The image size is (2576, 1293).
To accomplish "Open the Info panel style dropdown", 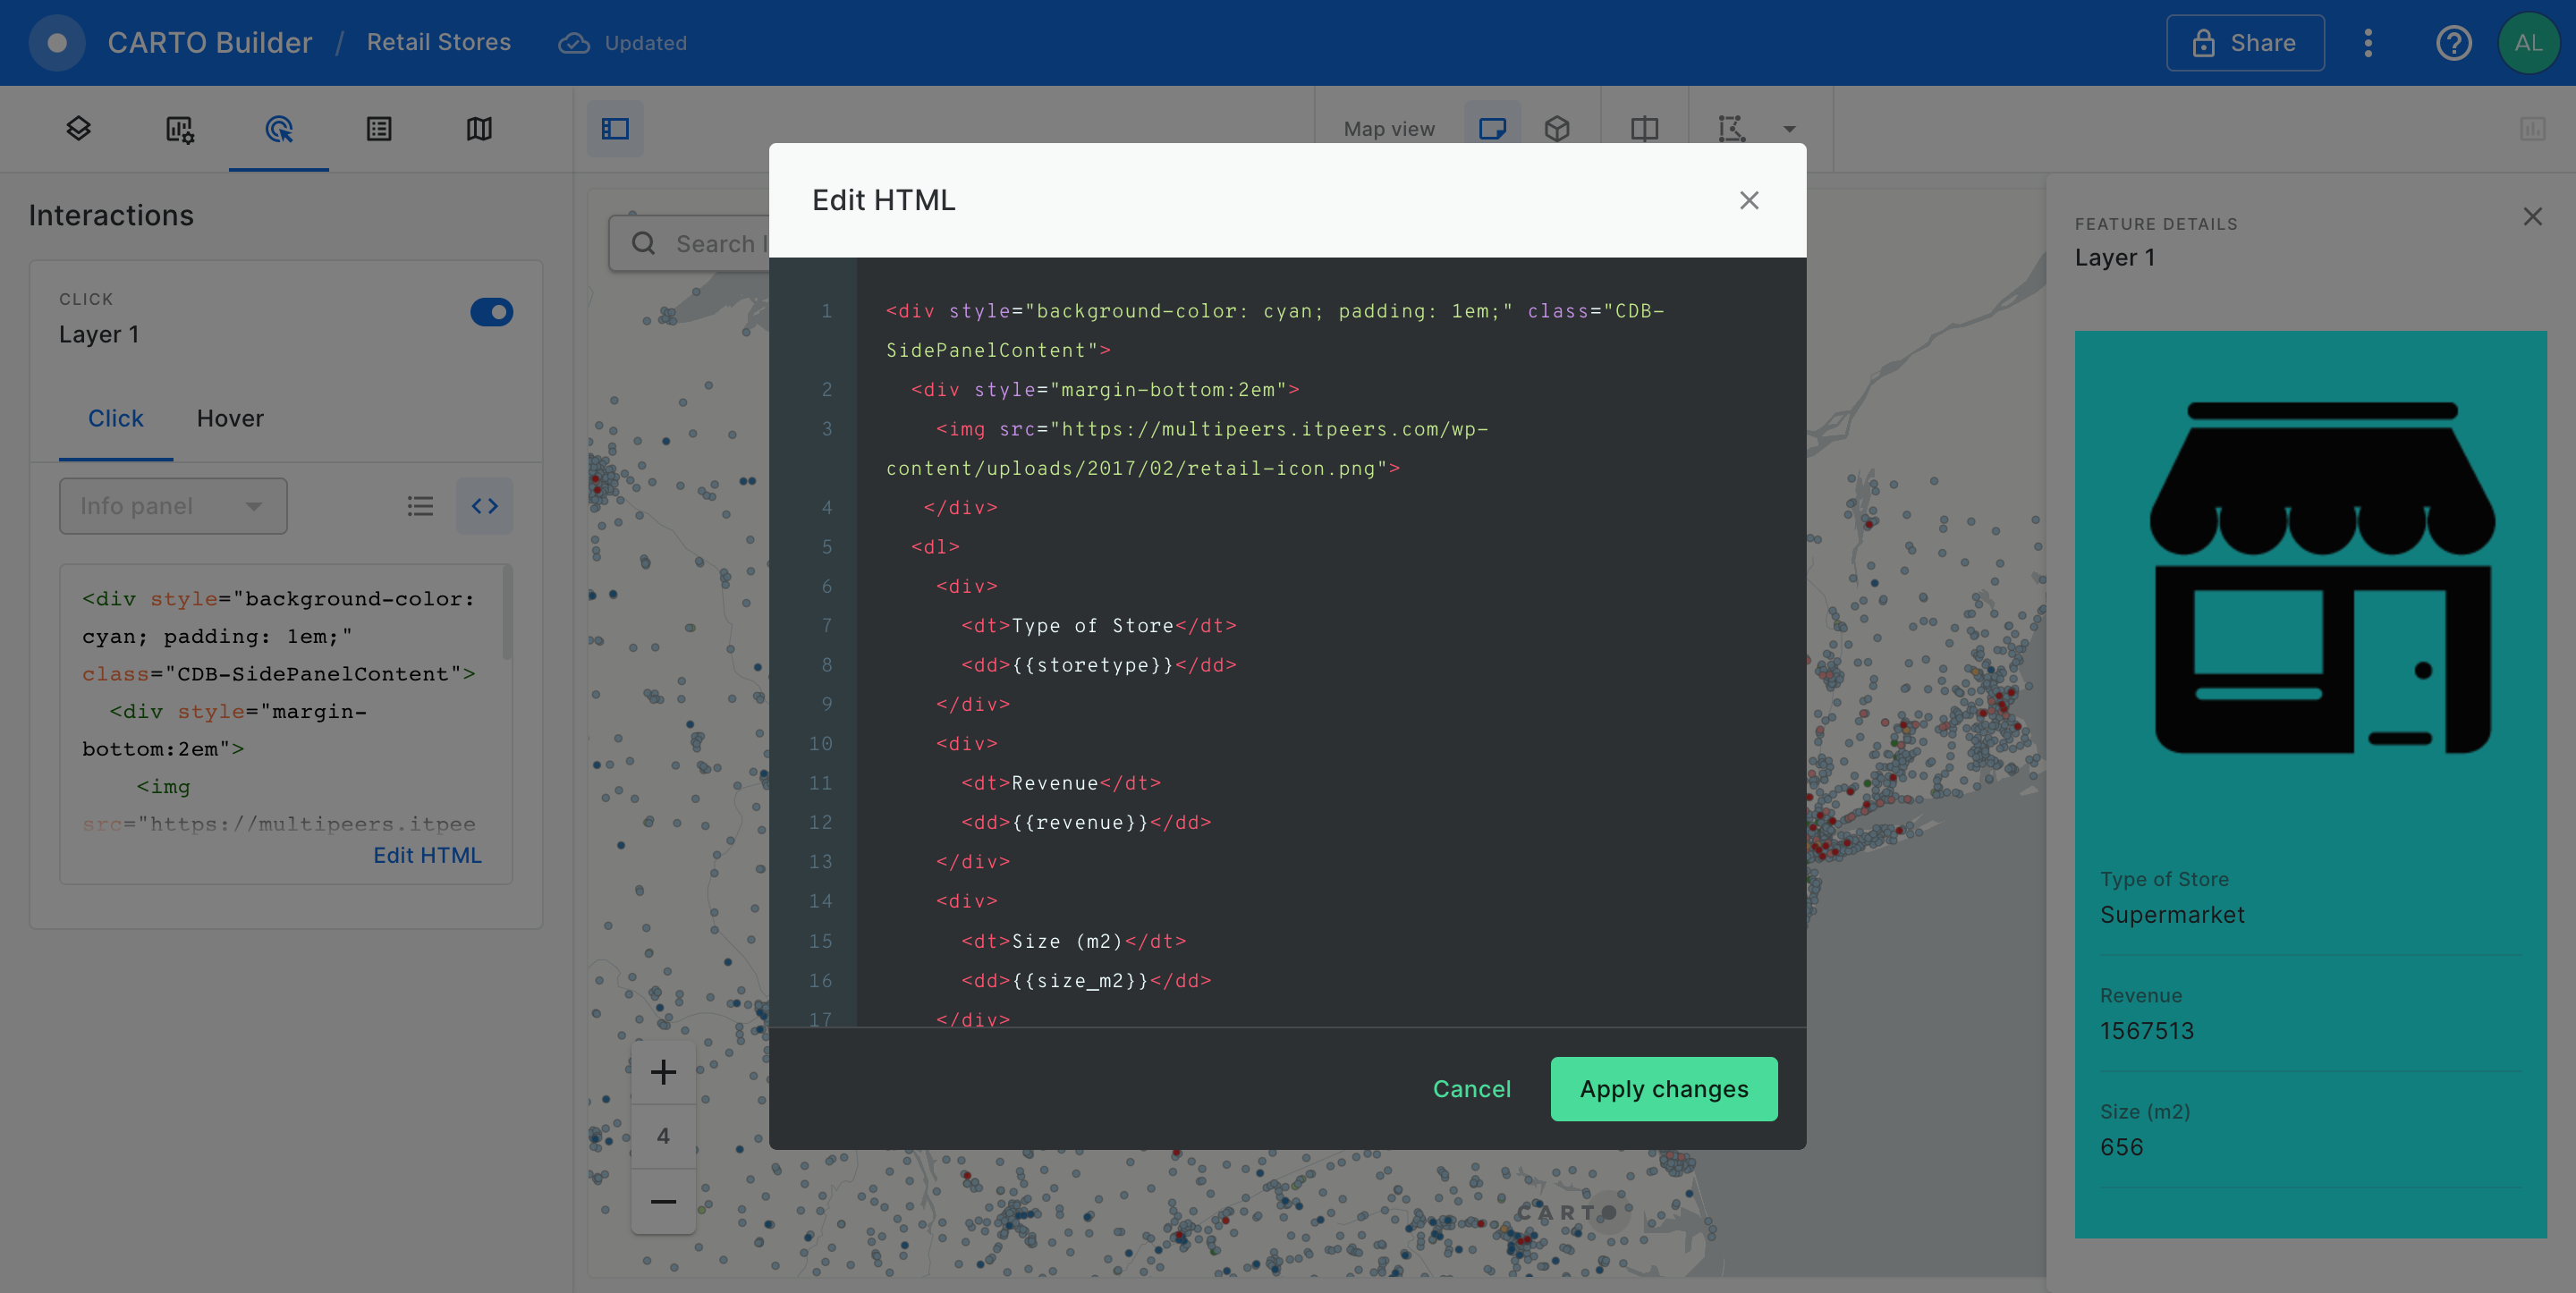I will tap(173, 506).
